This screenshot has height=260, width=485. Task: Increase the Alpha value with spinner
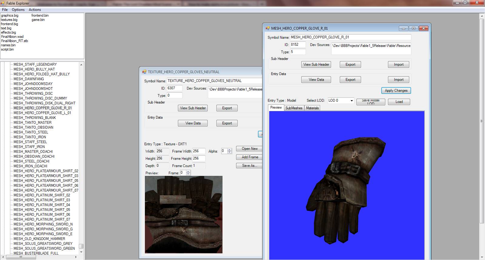click(x=229, y=150)
